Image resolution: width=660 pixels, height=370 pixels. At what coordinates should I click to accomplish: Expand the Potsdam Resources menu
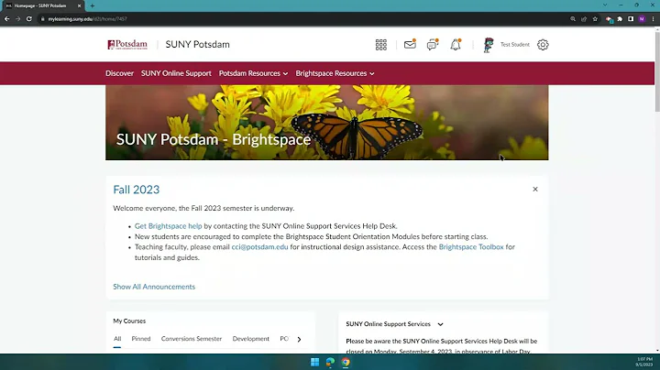(253, 73)
